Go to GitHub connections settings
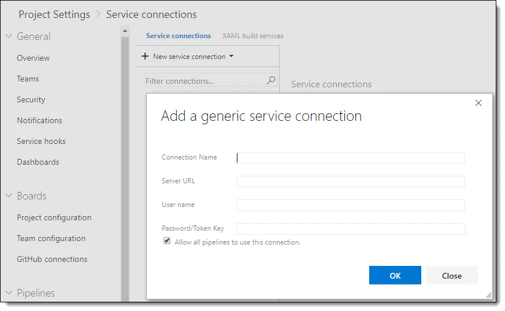The image size is (505, 311). 52,259
